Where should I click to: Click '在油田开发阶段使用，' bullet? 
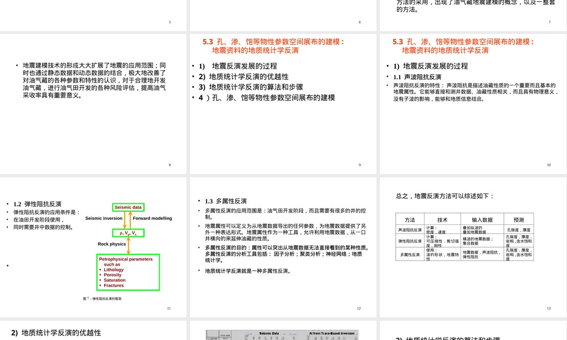coord(39,220)
